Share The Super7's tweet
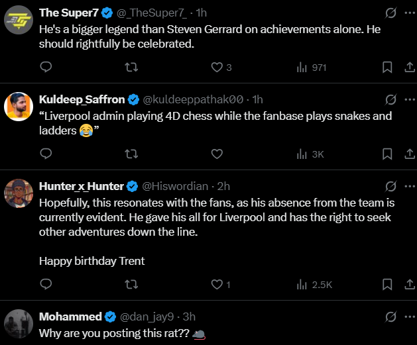 (x=408, y=67)
